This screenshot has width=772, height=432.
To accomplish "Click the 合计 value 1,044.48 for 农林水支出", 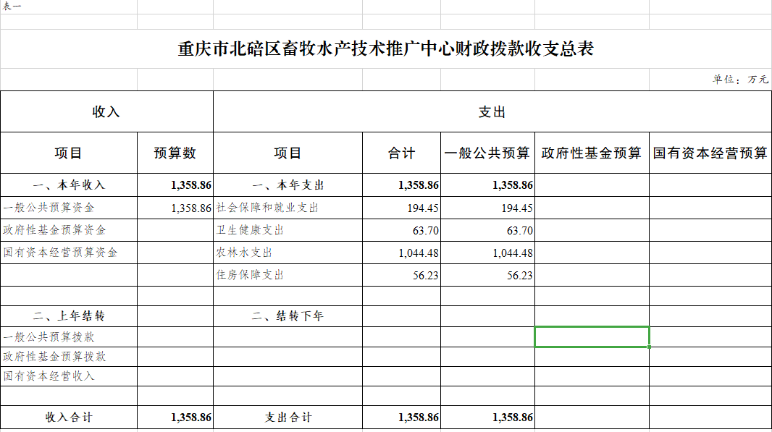I will click(x=402, y=253).
